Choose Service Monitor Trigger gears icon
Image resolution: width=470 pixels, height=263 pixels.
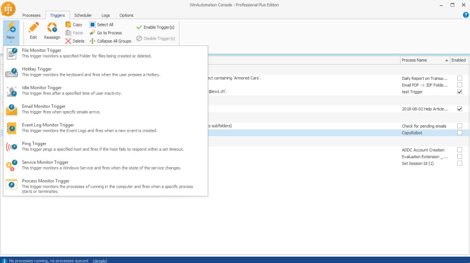coord(12,166)
